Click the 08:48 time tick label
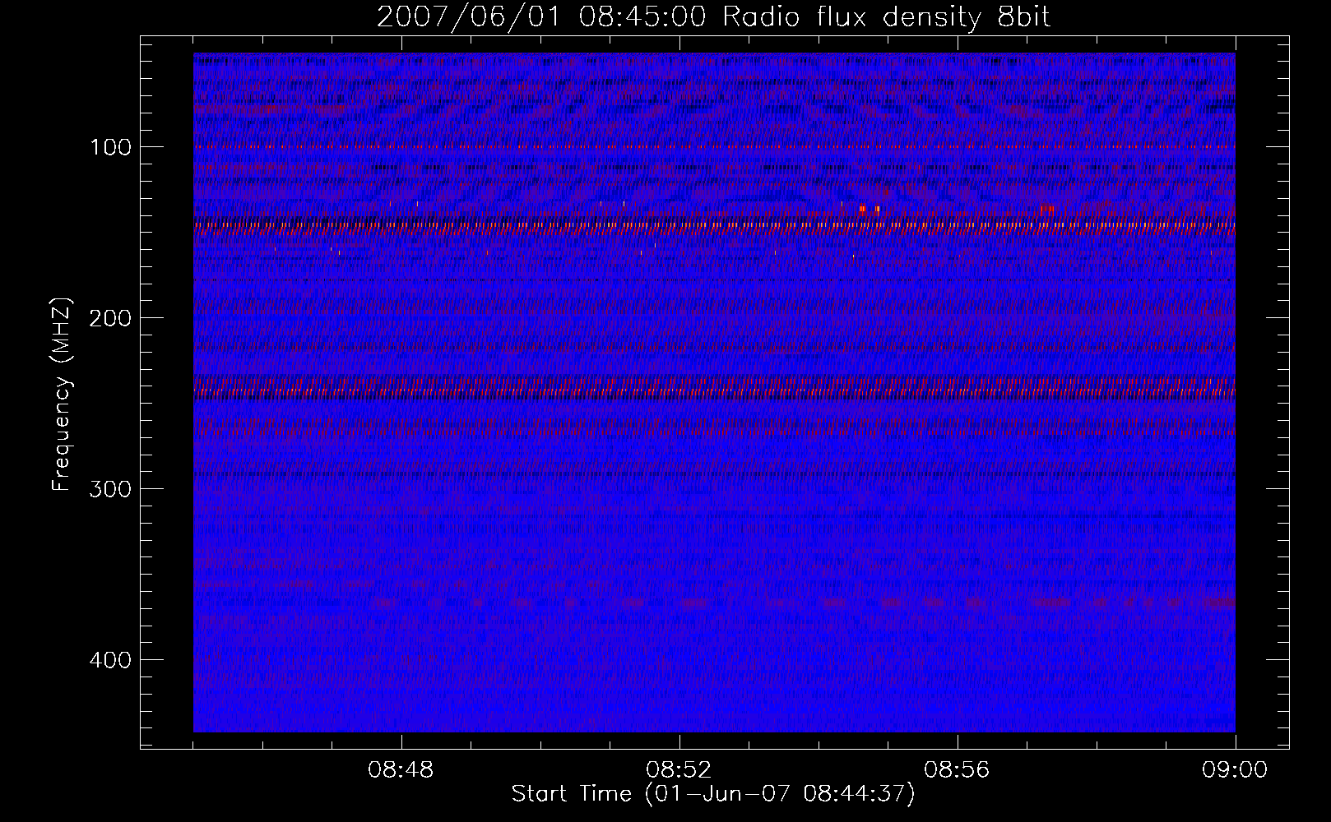1331x822 pixels. point(401,770)
